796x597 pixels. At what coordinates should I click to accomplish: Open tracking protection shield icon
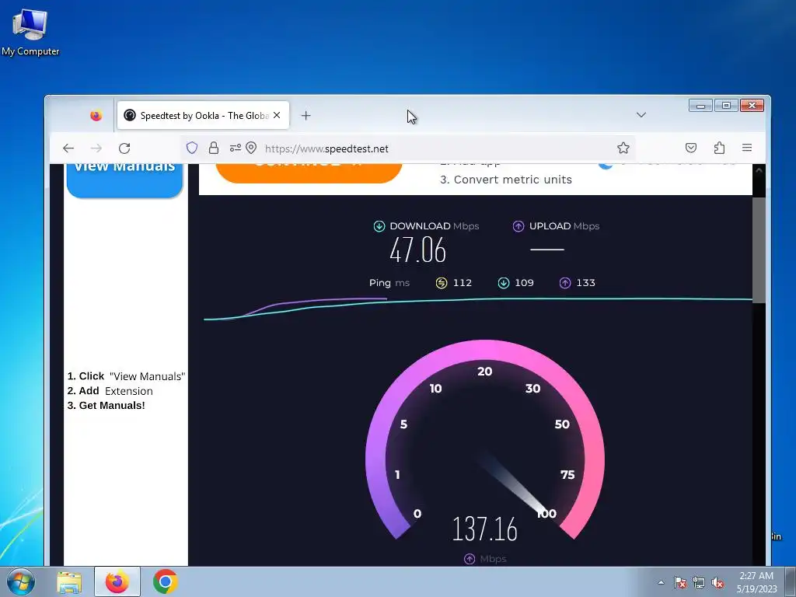tap(192, 148)
